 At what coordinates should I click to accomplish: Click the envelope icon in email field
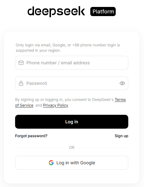point(21,63)
